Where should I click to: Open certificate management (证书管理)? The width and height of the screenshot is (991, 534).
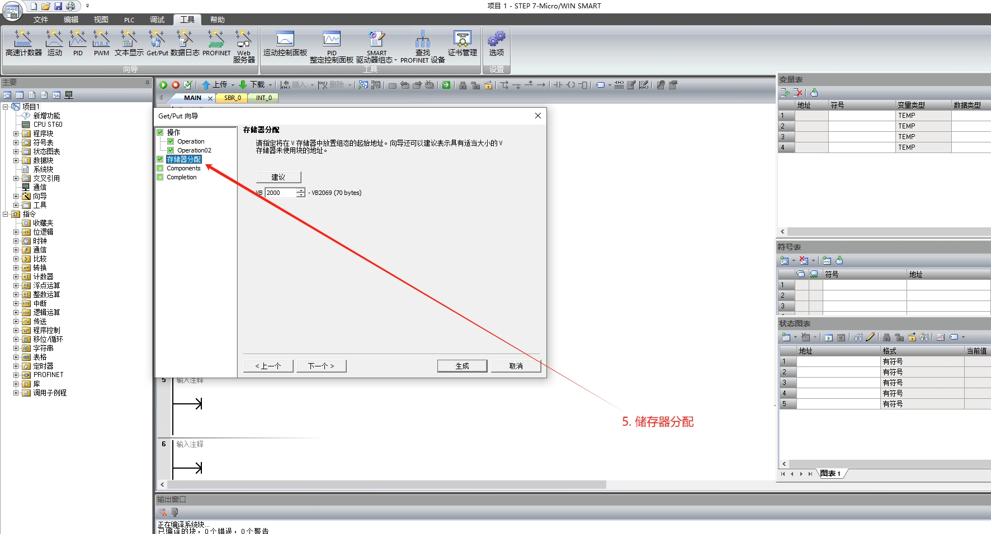[462, 43]
